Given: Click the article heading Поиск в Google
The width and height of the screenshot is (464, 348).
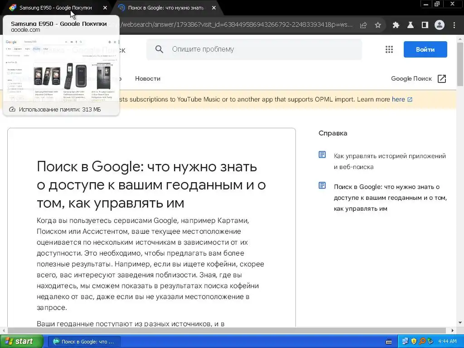Looking at the screenshot, I should pos(151,185).
